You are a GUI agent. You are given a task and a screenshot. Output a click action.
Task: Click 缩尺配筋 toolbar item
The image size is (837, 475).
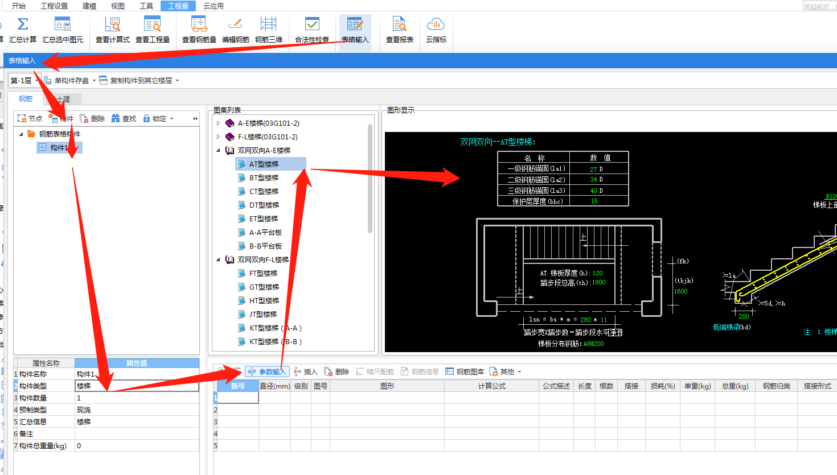pyautogui.click(x=375, y=371)
